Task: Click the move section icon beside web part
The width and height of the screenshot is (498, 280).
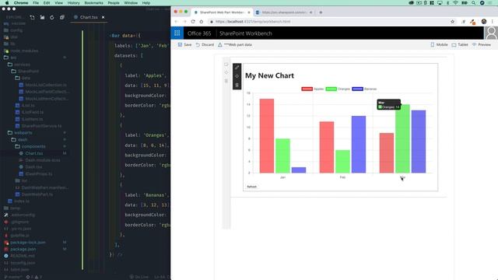Action: coord(226,72)
